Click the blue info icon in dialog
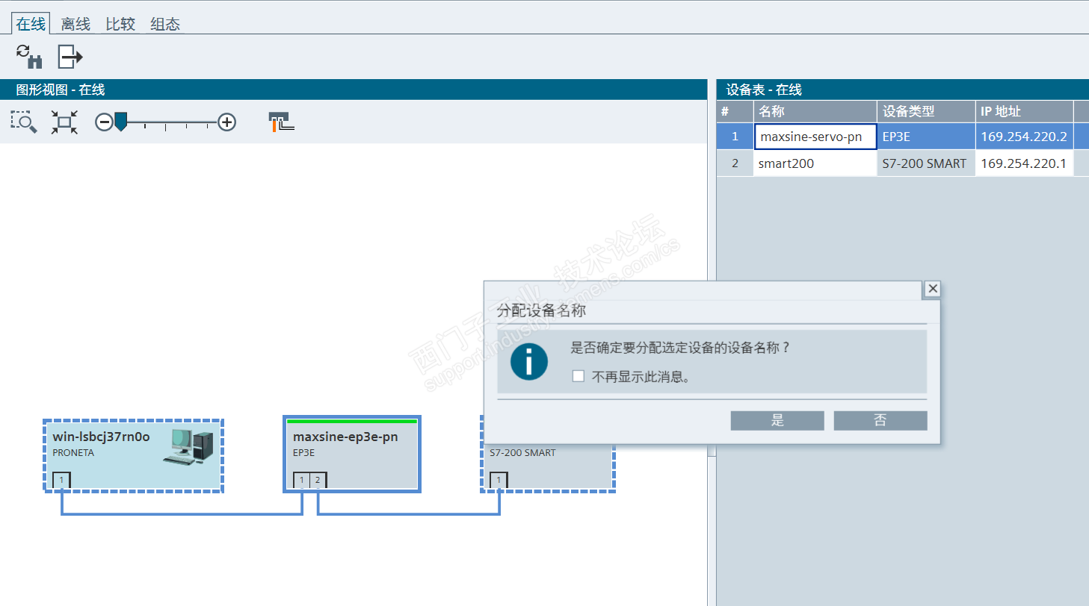Screen dimensions: 1089x606 (x=529, y=362)
